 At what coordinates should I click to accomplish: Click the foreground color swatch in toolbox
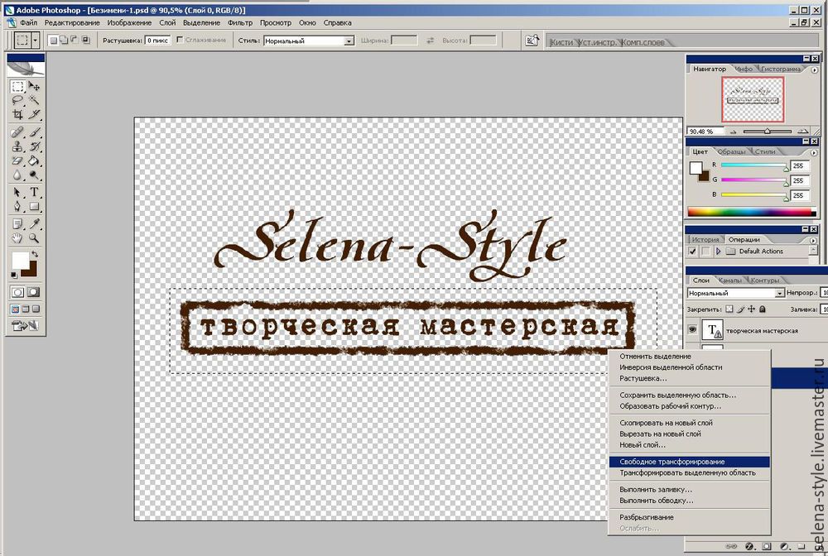click(21, 260)
